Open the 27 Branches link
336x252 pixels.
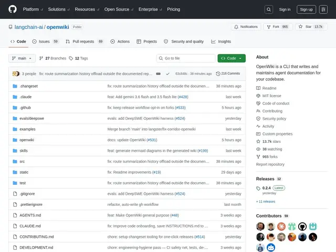52,58
